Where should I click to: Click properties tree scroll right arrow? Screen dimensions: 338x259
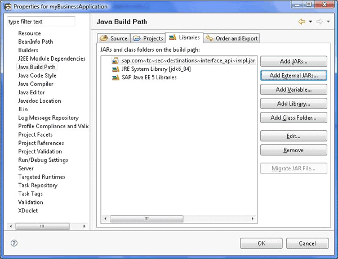[84, 226]
